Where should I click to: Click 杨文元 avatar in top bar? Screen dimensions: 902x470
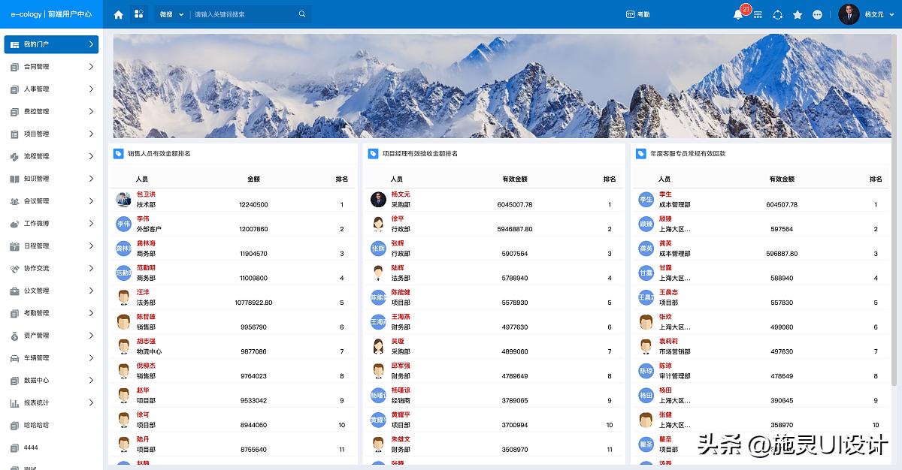[849, 14]
